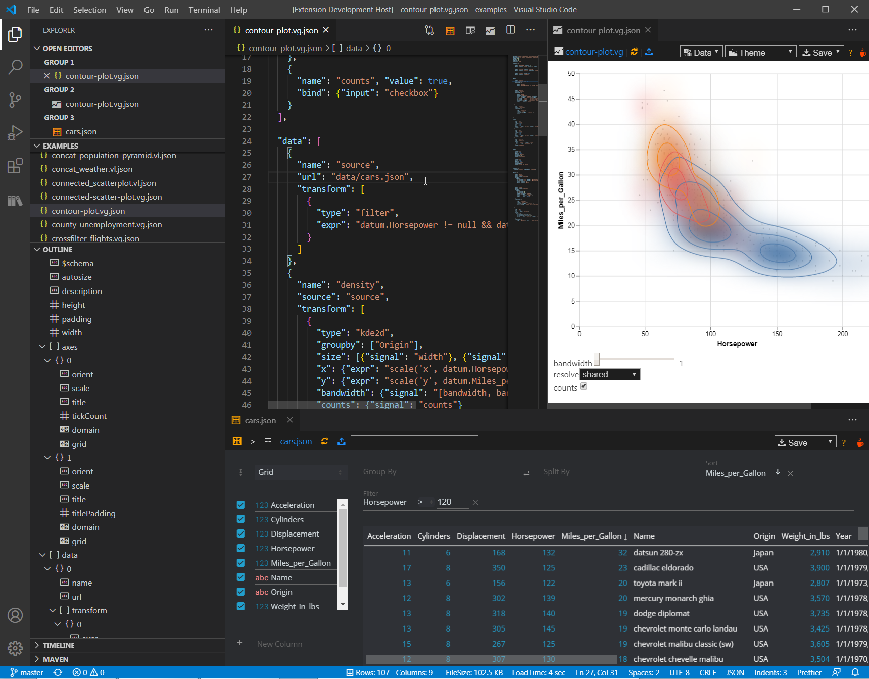The height and width of the screenshot is (679, 869).
Task: Open Explorer more actions ellipsis
Action: coord(208,30)
